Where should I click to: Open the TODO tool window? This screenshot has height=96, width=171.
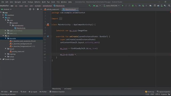click(4, 92)
